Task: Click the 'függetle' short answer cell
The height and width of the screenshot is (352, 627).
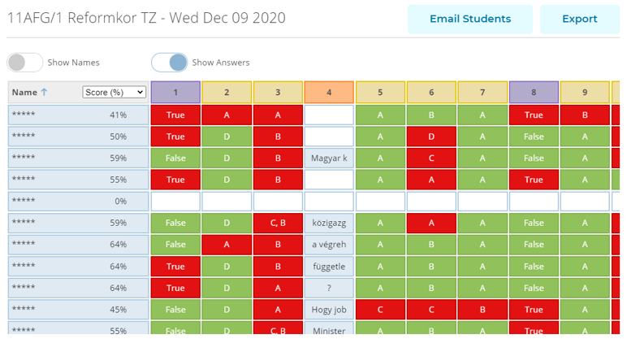Action: [x=329, y=267]
